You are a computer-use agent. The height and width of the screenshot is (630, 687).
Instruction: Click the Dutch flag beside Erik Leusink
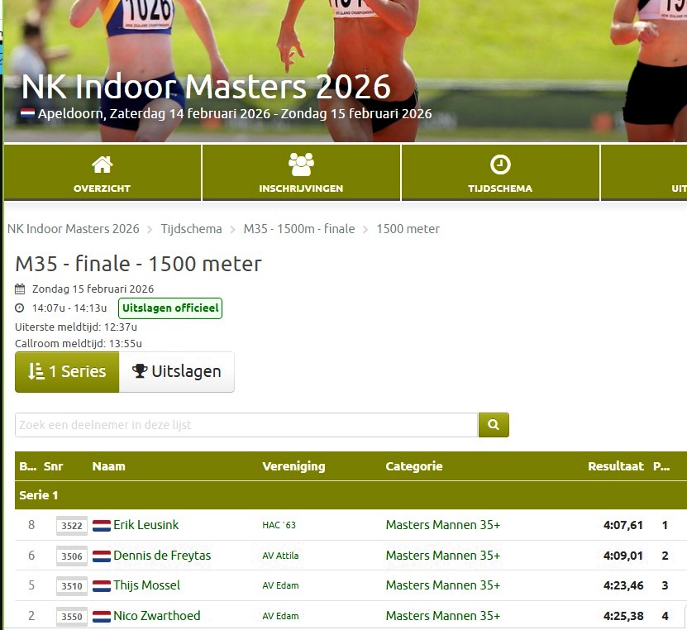pos(102,526)
